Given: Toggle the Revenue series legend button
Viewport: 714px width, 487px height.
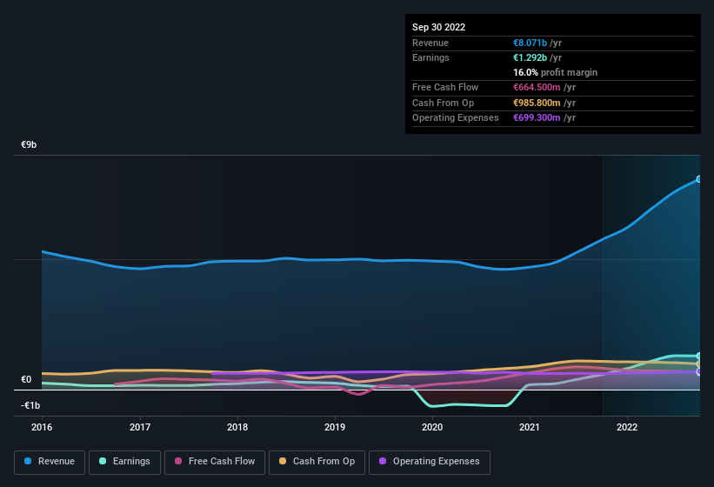Looking at the screenshot, I should [x=50, y=462].
